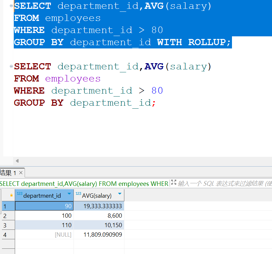The height and width of the screenshot is (254, 272).
Task: Click the [NULL] department_id cell
Action: [x=44, y=235]
